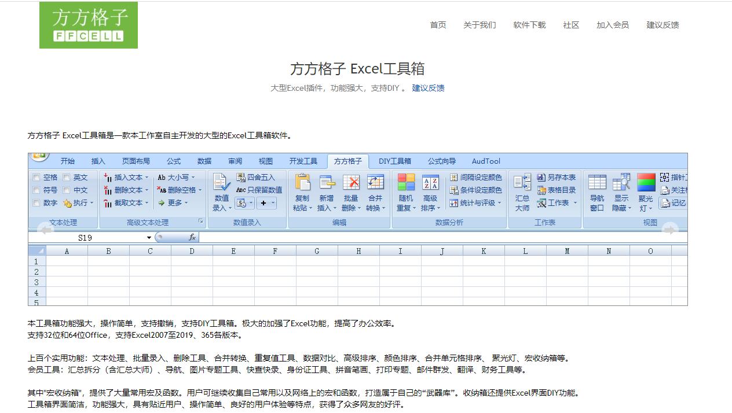Click the 合并转换 tool icon
Viewport: 732px width, 413px height.
click(x=376, y=190)
